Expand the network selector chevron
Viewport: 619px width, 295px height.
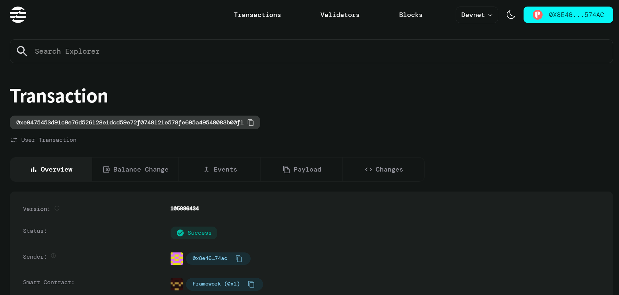coord(491,15)
